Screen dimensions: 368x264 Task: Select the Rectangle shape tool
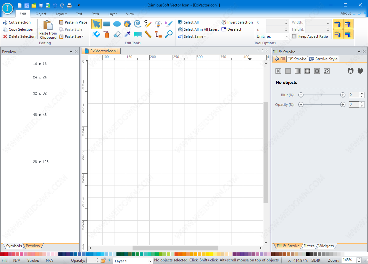point(107,24)
